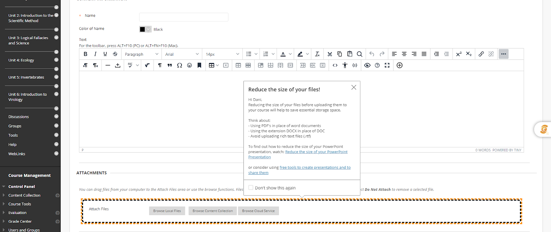This screenshot has height=232, width=551.
Task: Insert a link with the chain icon
Action: click(x=481, y=54)
